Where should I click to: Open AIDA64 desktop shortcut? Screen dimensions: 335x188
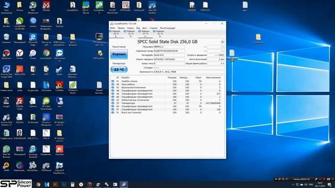[47, 6]
